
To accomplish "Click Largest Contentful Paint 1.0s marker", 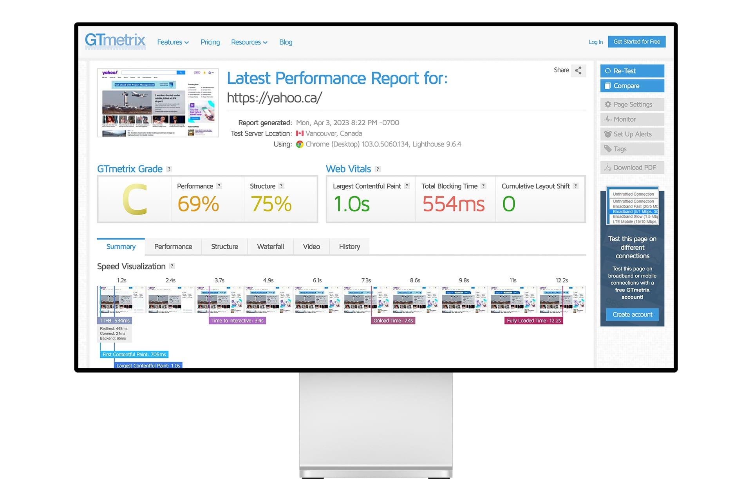I will pos(148,365).
